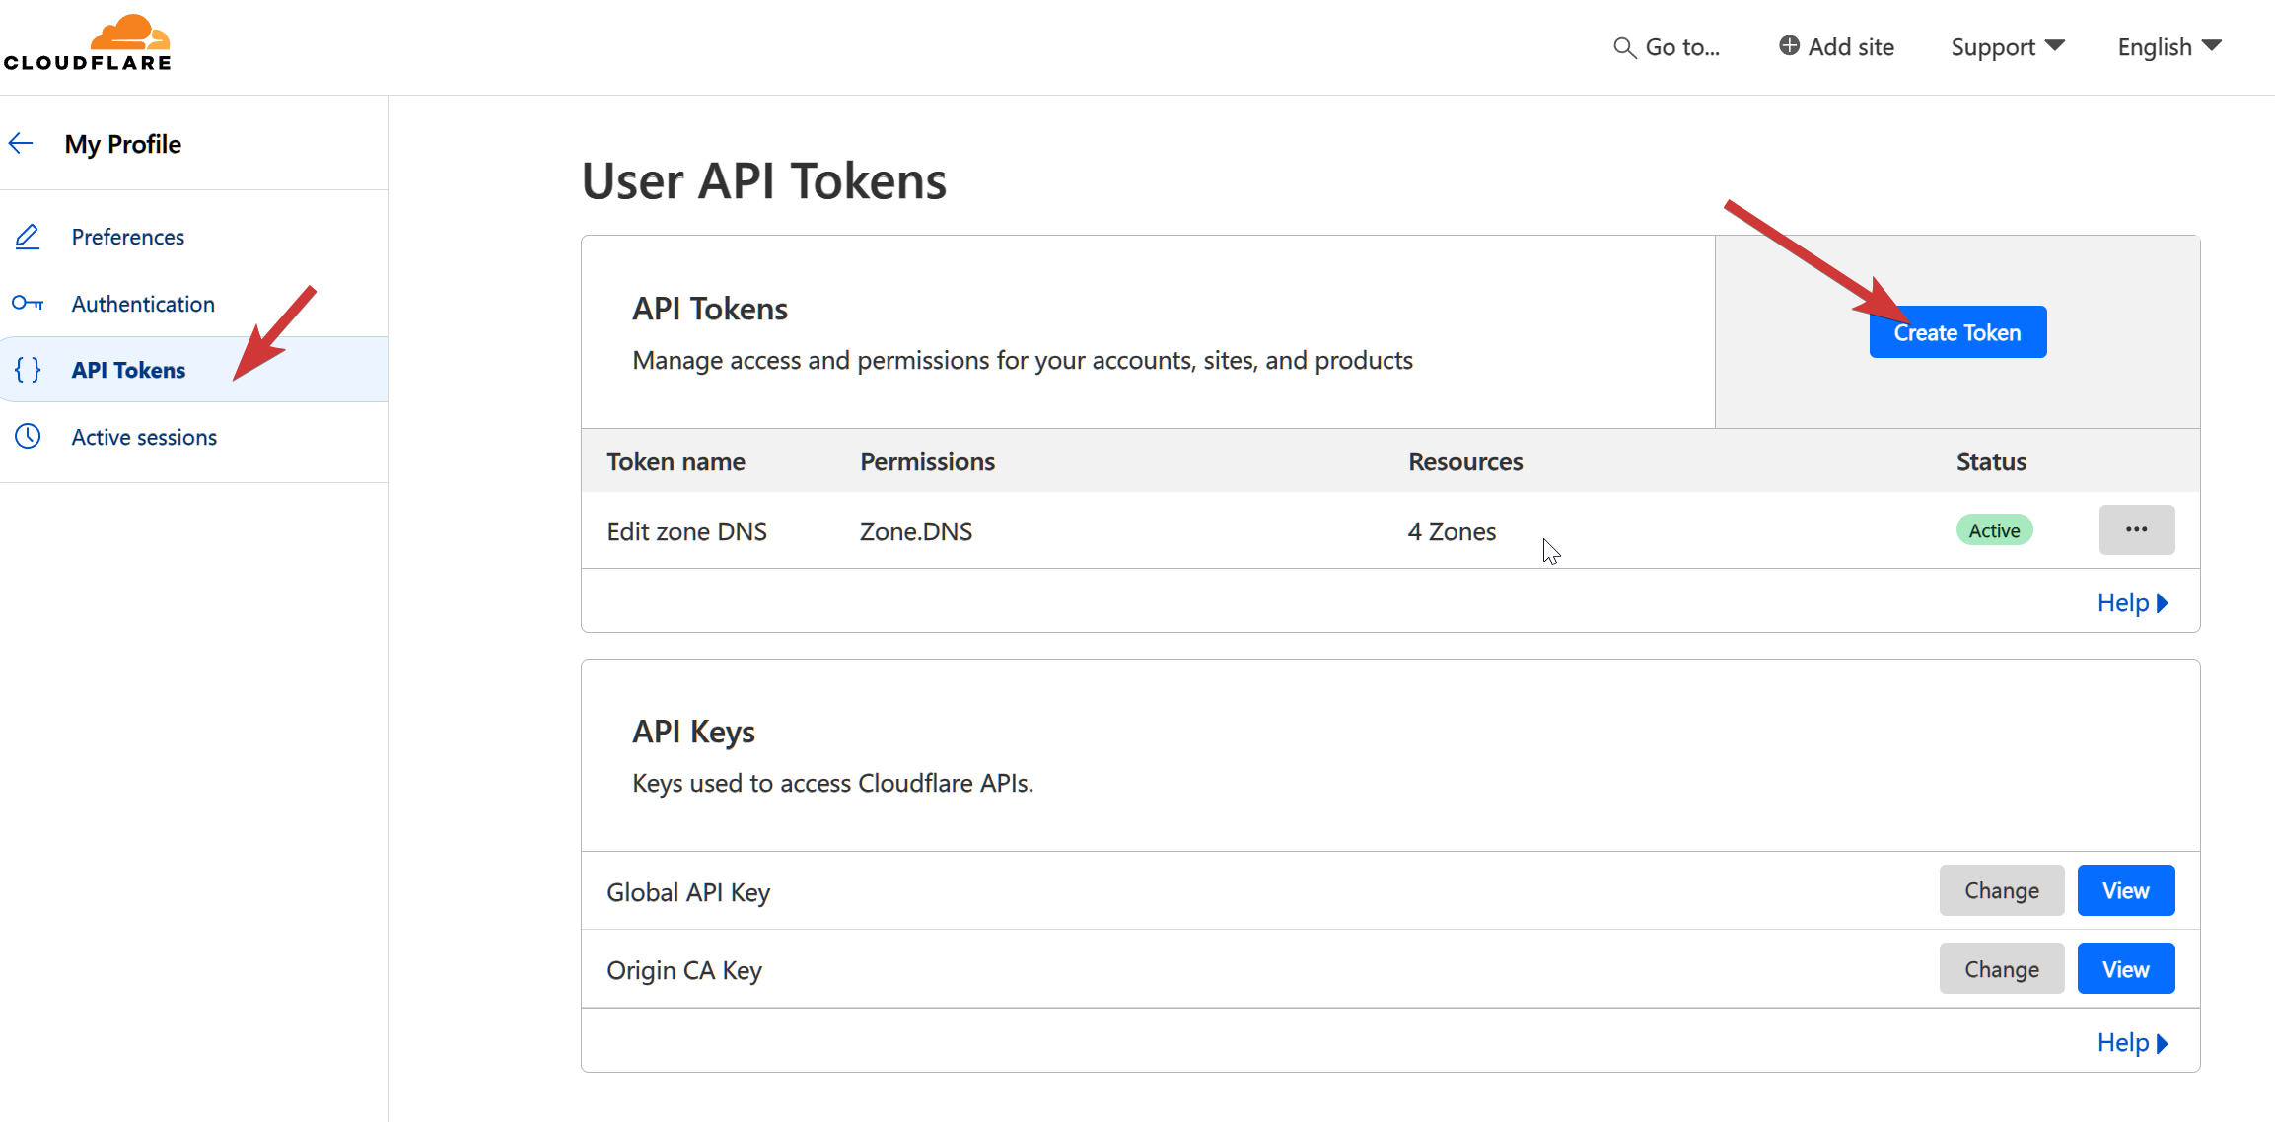The image size is (2275, 1122).
Task: Click View for Global API Key
Action: (x=2126, y=890)
